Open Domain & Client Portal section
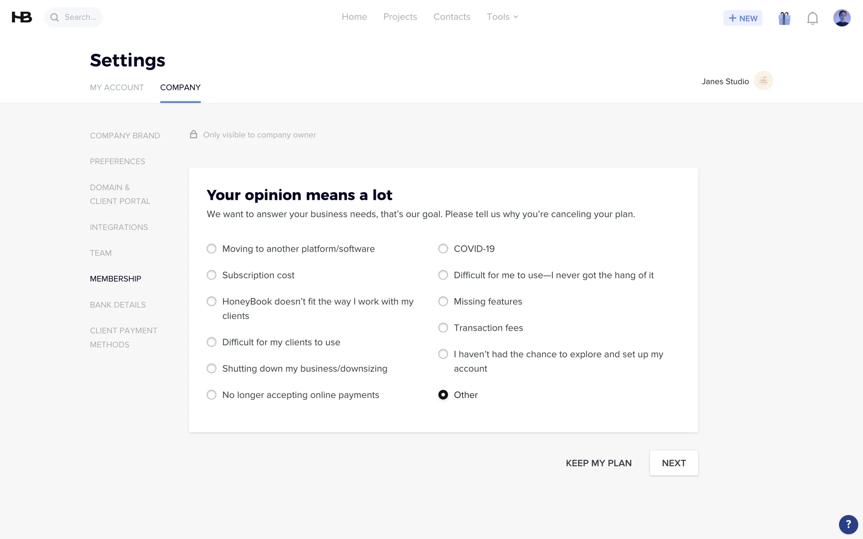863x539 pixels. [120, 194]
